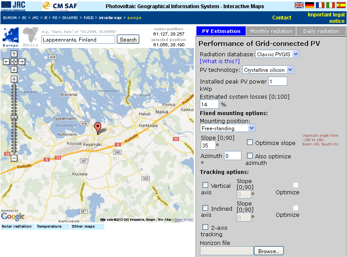Image resolution: width=347 pixels, height=257 pixels.
Task: Click PVGIS in the breadcrumb
Action: point(89,18)
